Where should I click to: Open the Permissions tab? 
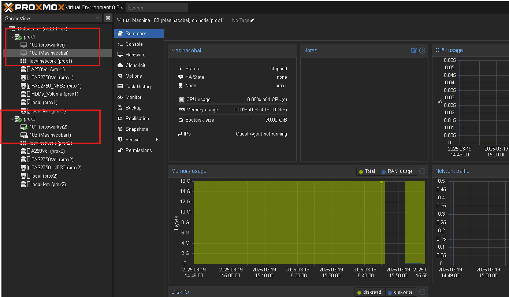(139, 150)
